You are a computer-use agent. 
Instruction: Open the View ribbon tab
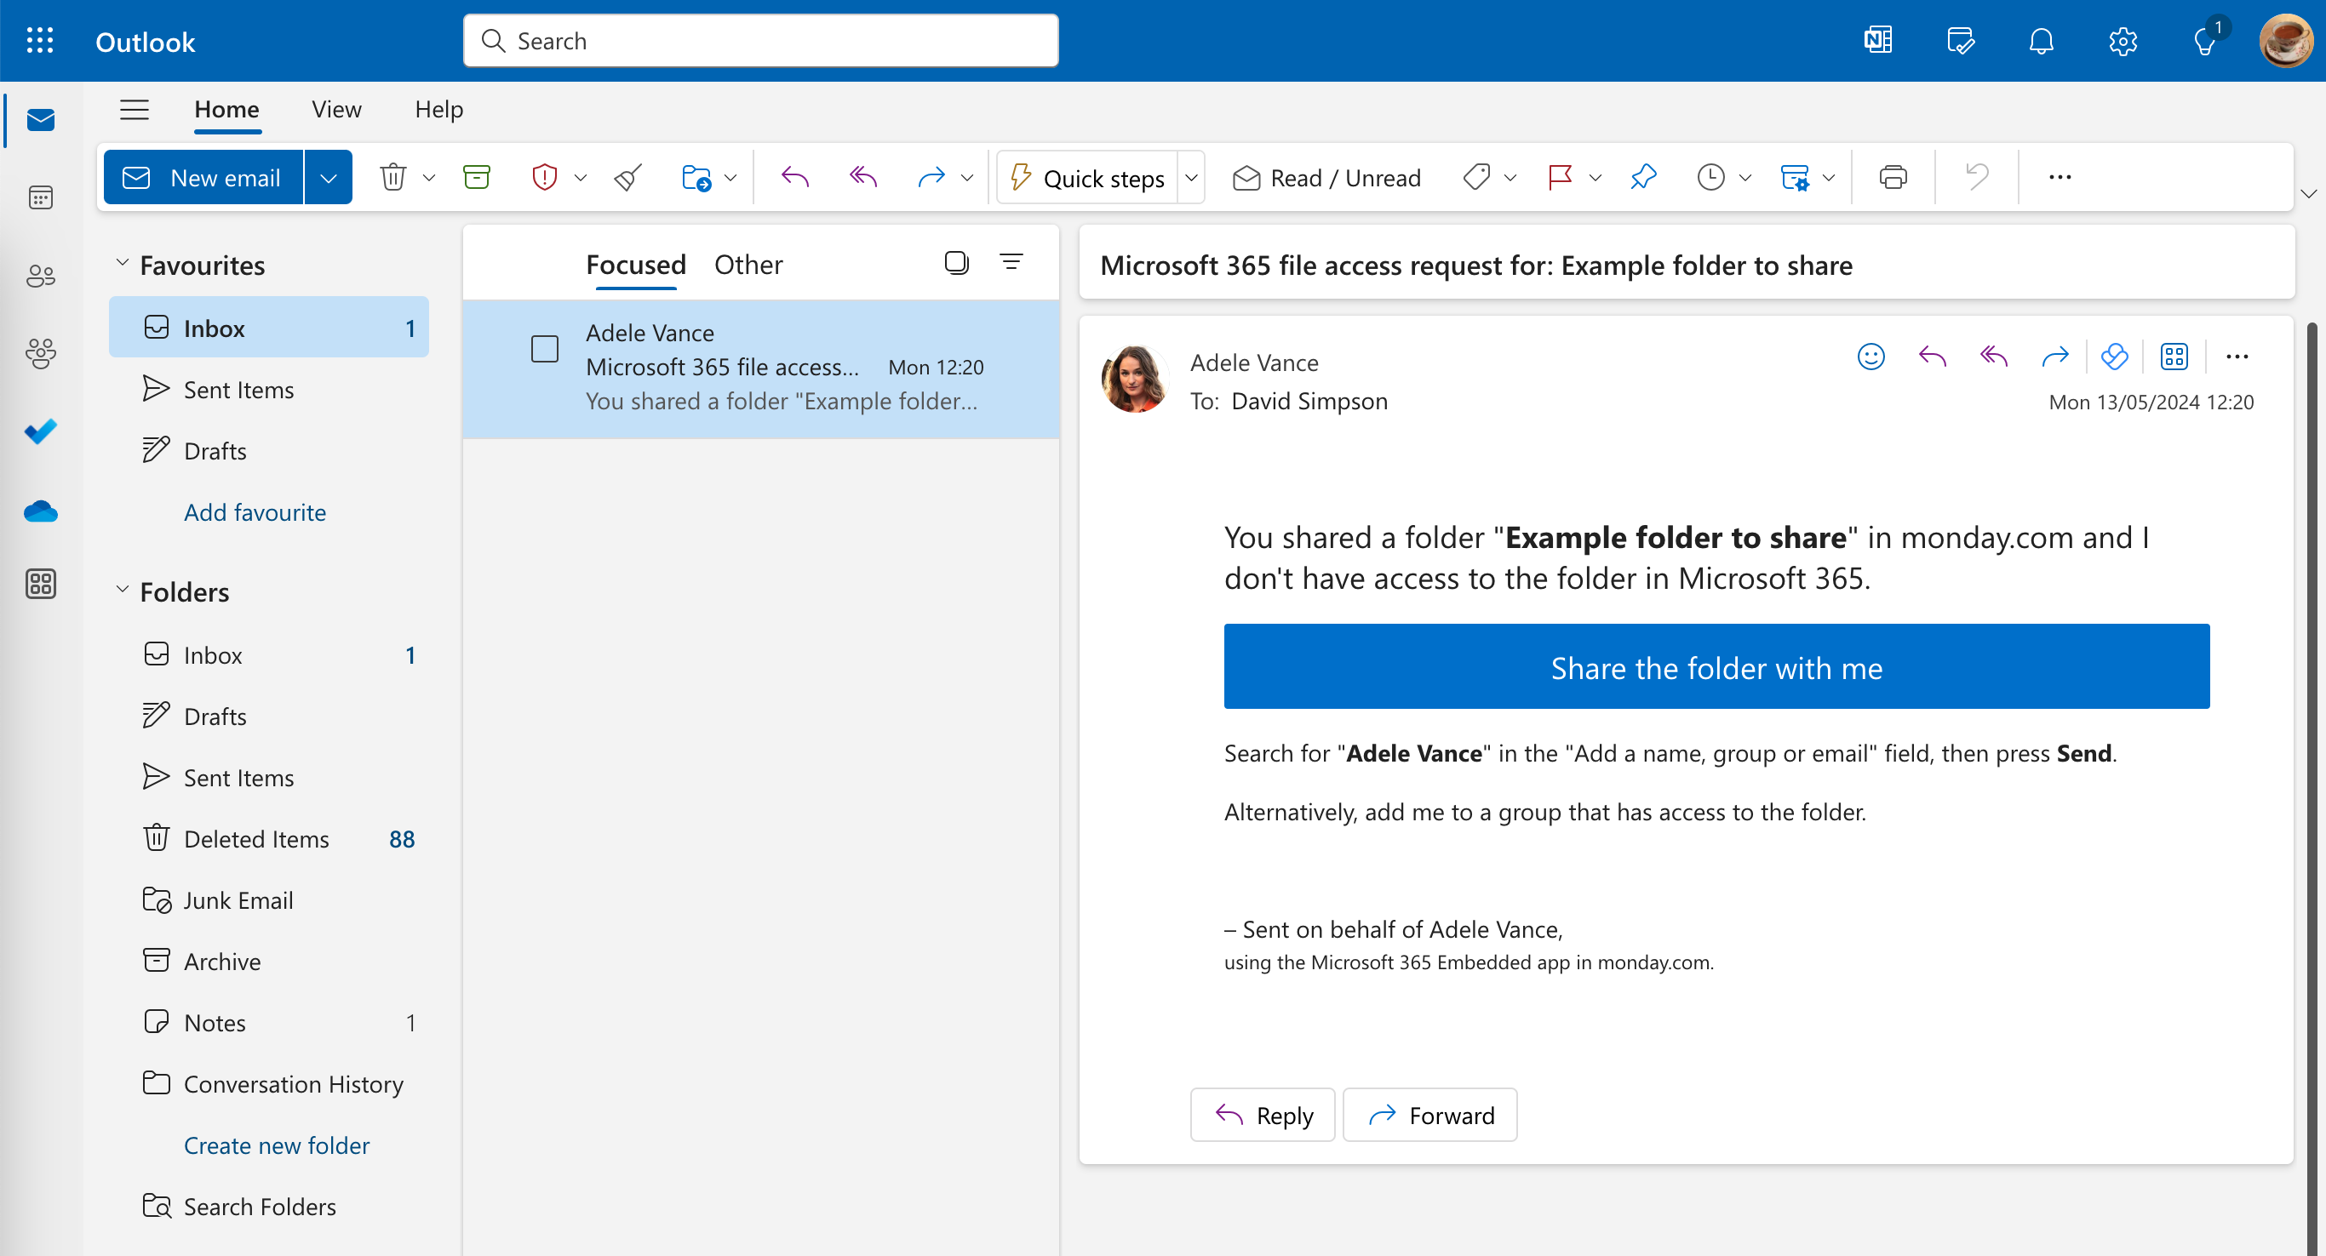coord(336,109)
